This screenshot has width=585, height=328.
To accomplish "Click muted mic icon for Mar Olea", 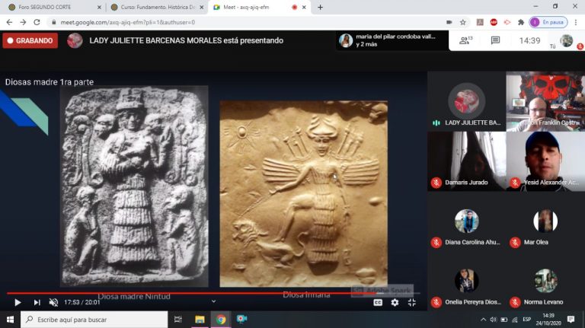I will click(x=515, y=243).
